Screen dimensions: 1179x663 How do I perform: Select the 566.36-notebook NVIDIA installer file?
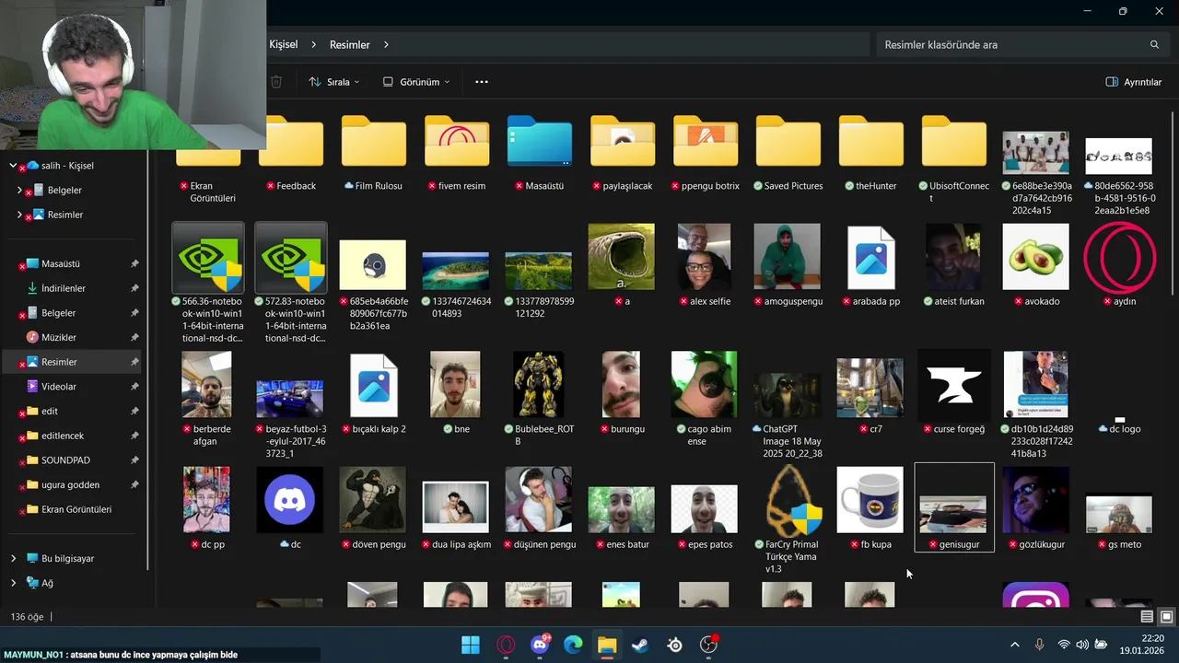click(x=208, y=283)
